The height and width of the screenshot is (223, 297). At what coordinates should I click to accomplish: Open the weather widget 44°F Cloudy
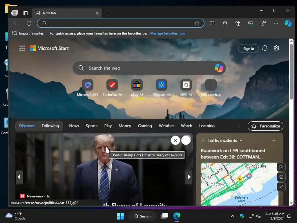(16, 216)
